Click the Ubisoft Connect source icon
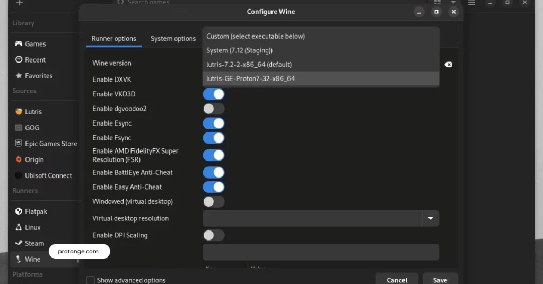Viewport: 543px width, 284px height. point(19,175)
